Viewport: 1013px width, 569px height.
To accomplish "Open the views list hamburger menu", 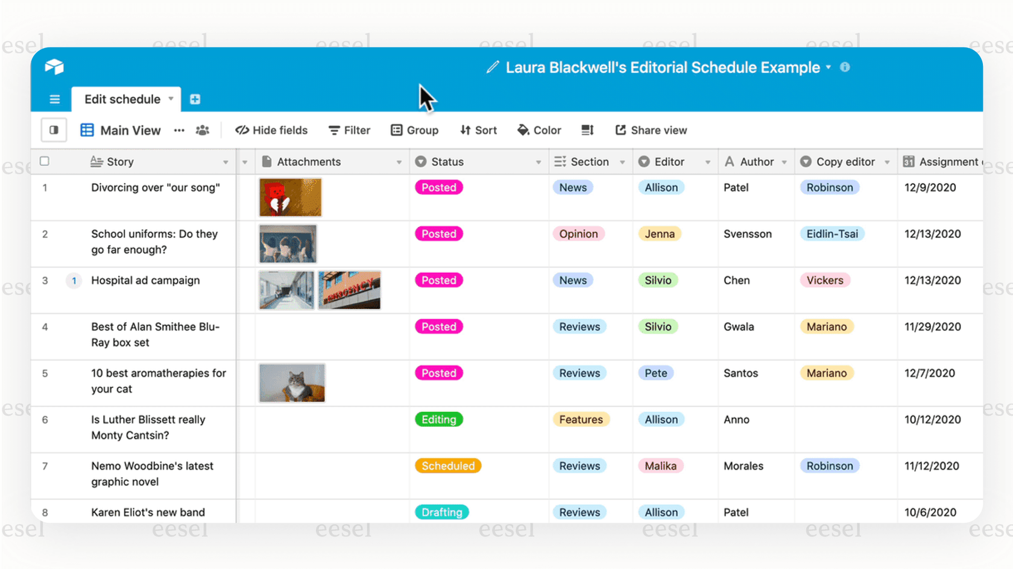I will 54,99.
